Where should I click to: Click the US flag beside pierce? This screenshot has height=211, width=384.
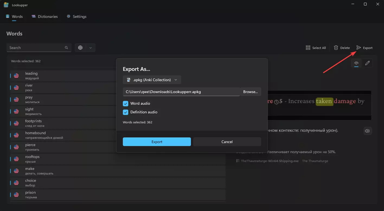click(16, 147)
